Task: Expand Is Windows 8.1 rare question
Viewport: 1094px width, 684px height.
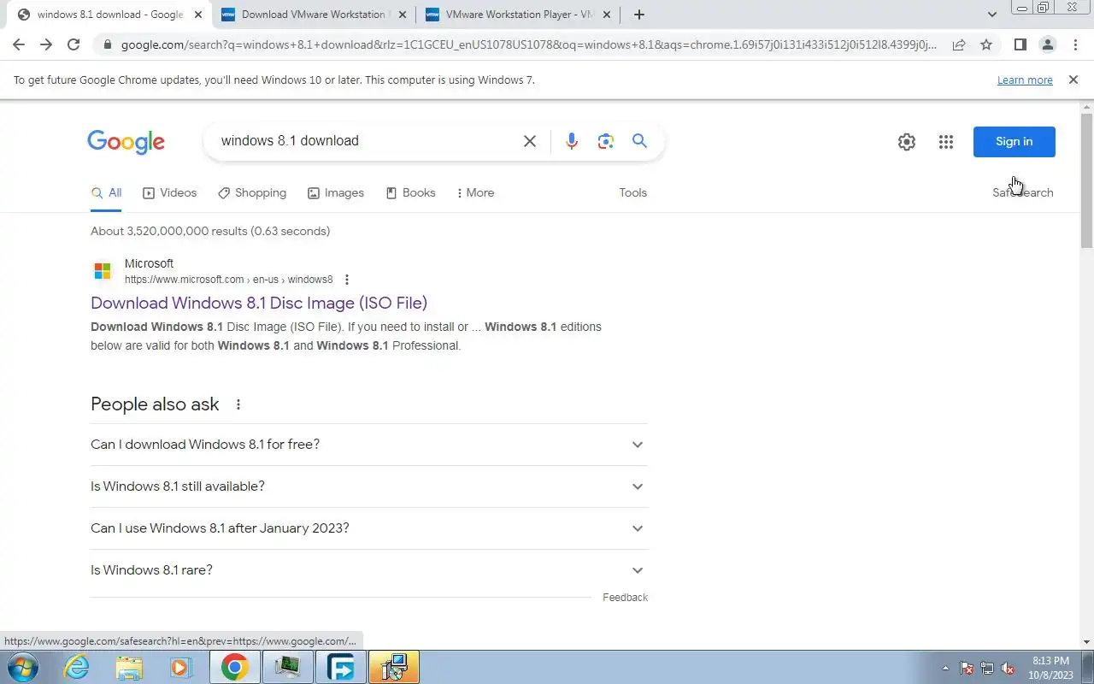Action: coord(368,570)
